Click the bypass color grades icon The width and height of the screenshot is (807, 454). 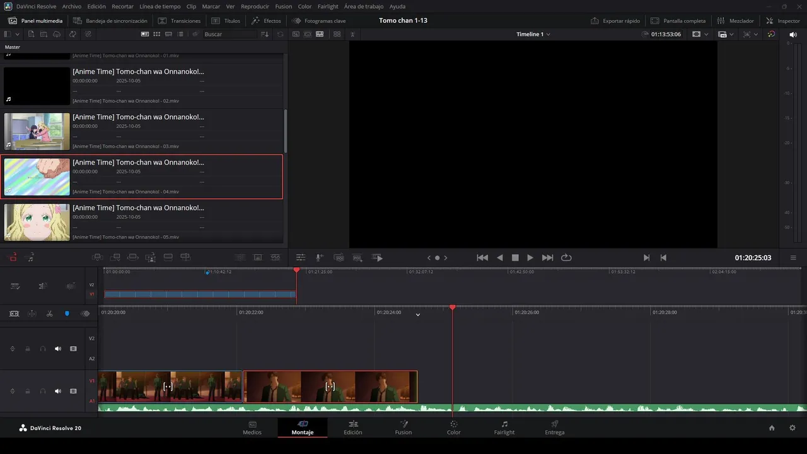(771, 34)
